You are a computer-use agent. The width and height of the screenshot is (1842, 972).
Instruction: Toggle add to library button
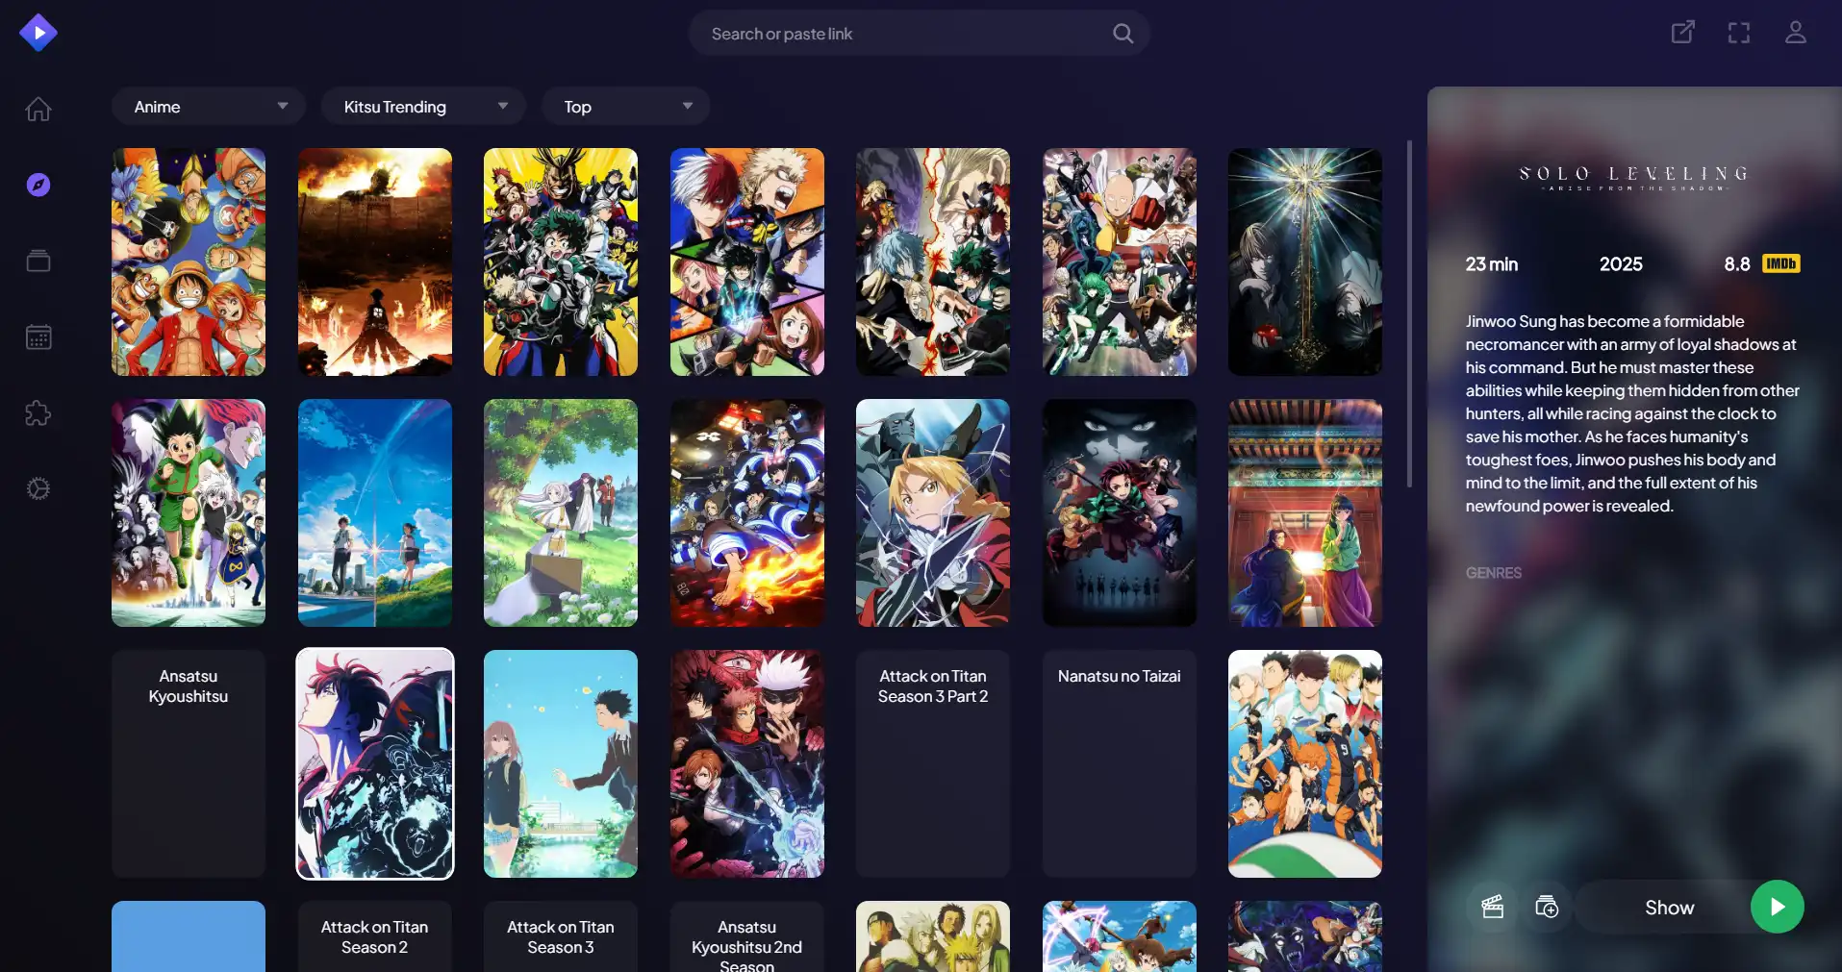coord(1547,907)
